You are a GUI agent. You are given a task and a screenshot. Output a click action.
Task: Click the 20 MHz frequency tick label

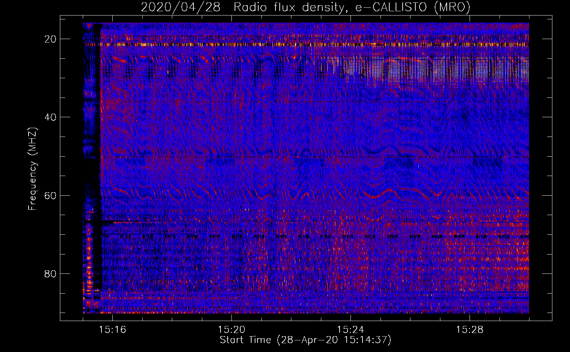pyautogui.click(x=51, y=39)
